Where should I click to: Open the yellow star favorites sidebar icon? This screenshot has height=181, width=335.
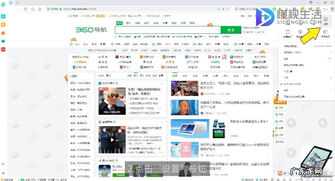(x=3, y=24)
